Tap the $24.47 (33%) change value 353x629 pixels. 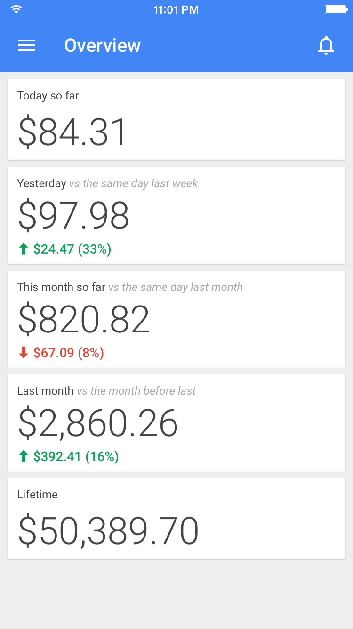(72, 249)
